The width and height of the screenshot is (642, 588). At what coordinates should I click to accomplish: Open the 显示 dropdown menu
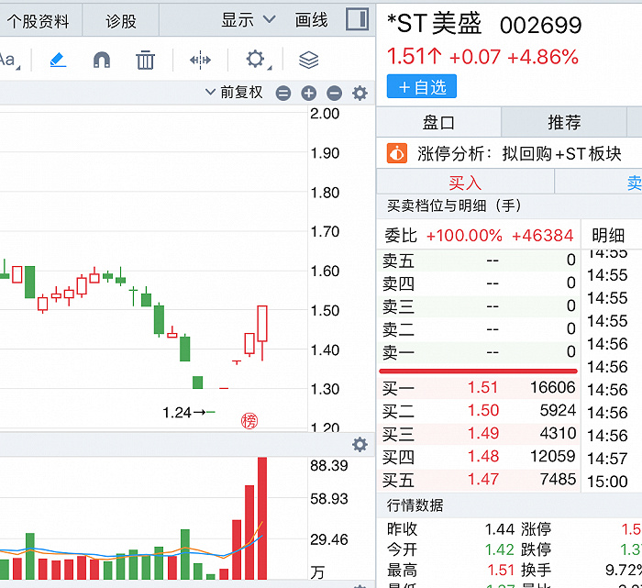[x=249, y=19]
